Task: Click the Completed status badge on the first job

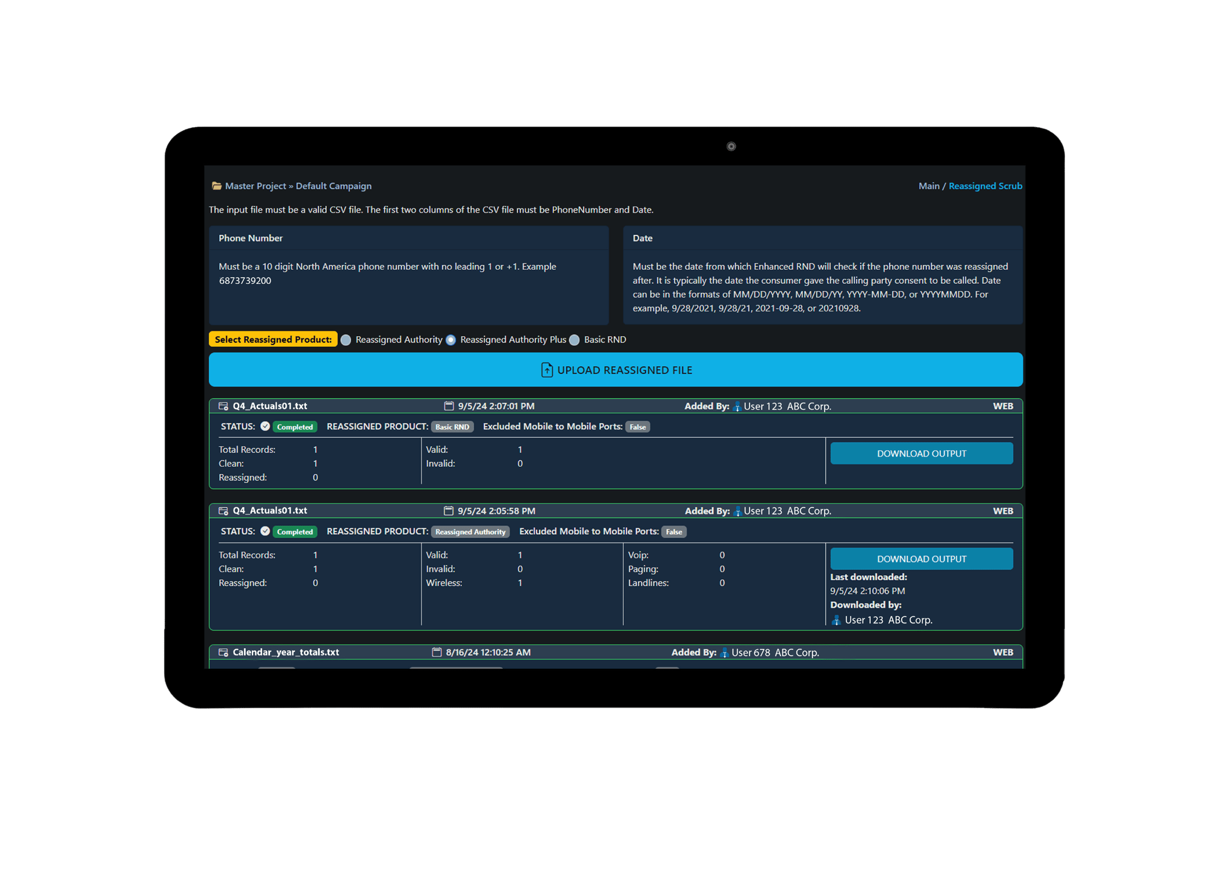Action: point(294,427)
